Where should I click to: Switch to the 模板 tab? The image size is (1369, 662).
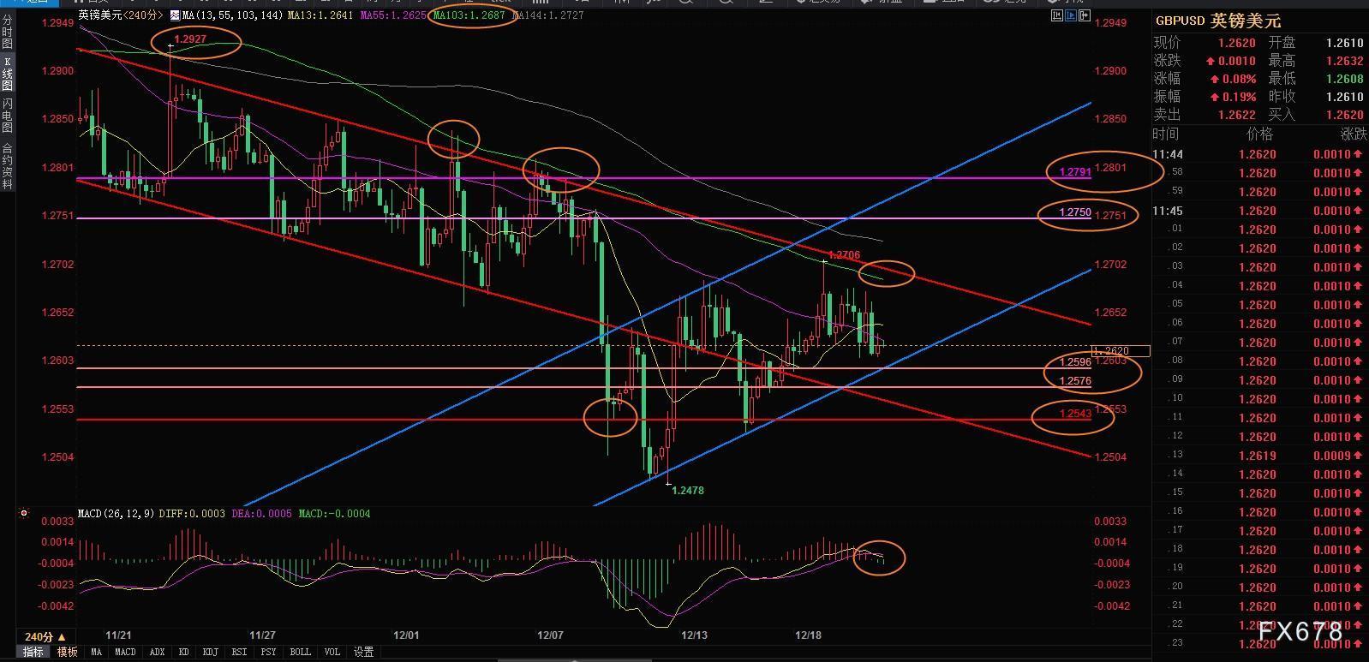pyautogui.click(x=67, y=652)
